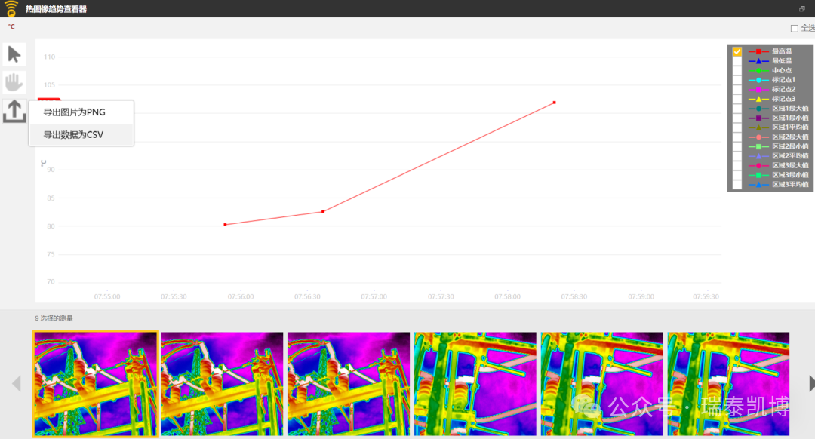Click the first red data point at 80
Viewport: 815px width, 439px height.
(225, 225)
